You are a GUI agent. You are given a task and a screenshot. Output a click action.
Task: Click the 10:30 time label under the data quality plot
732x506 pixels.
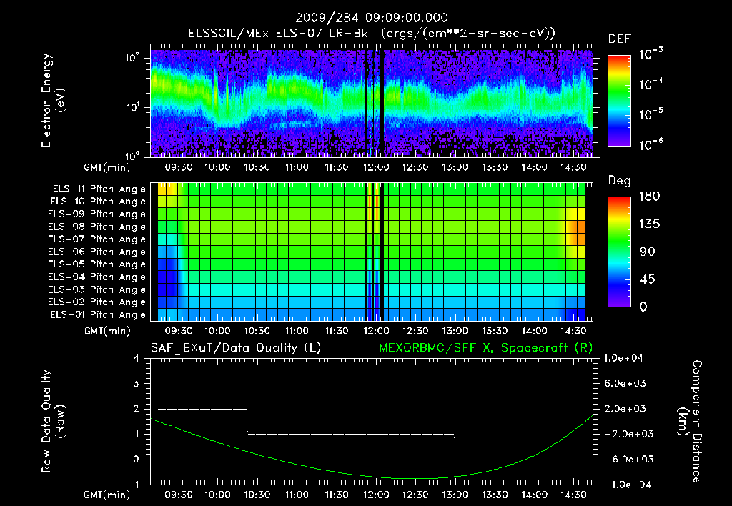[257, 495]
